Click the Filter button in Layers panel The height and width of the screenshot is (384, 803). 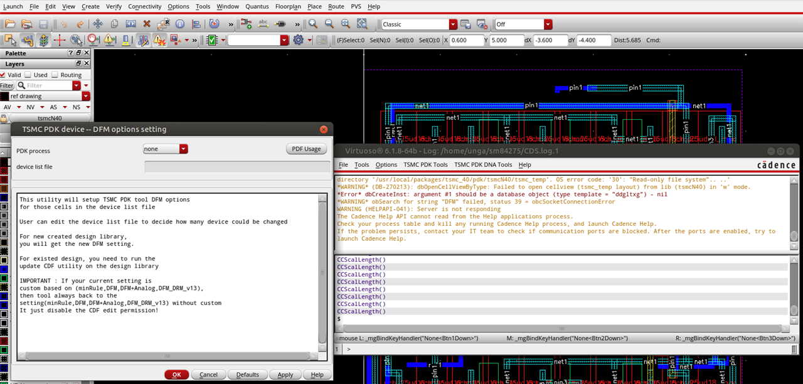[7, 85]
